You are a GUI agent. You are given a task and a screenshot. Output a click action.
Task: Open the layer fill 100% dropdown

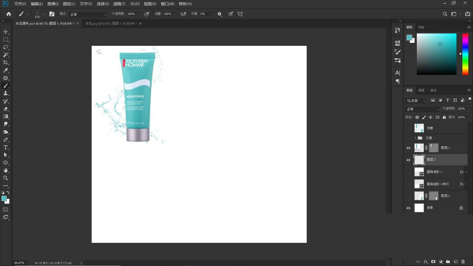[x=469, y=117]
